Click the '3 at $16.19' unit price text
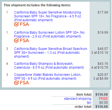Screen dimensions: 112x110 pyautogui.click(x=100, y=53)
